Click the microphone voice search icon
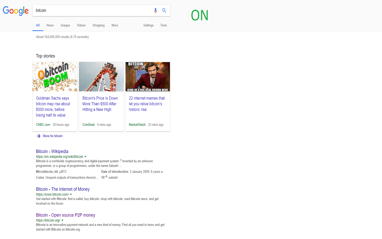The image size is (382, 239). tap(155, 10)
